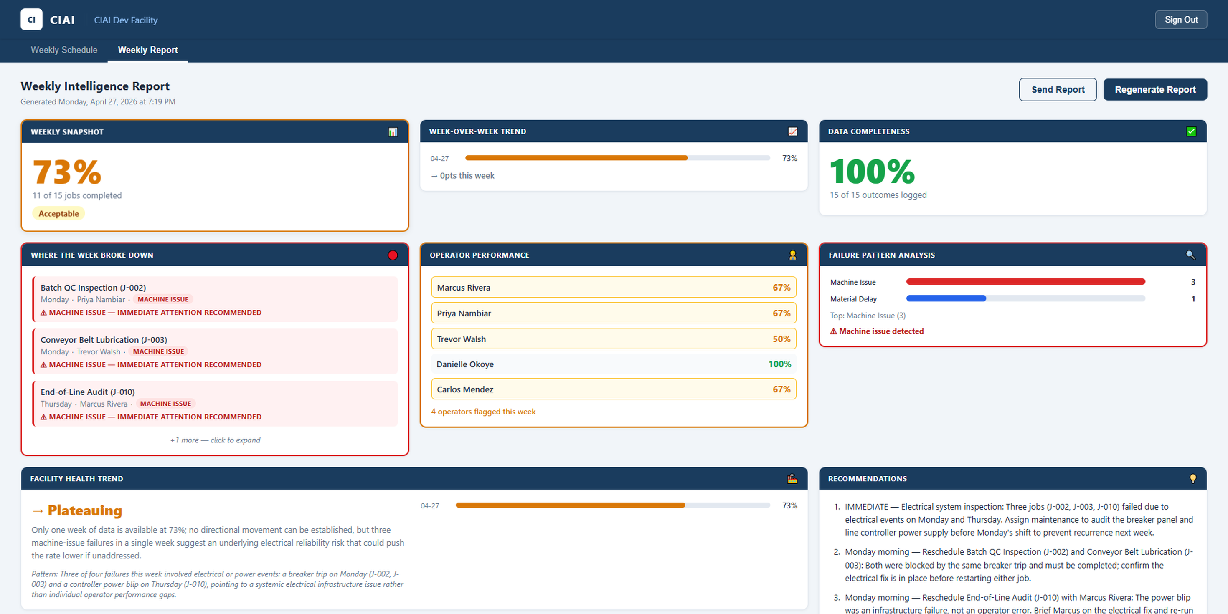Click warning icon beside Machine issue detected

pyautogui.click(x=833, y=331)
